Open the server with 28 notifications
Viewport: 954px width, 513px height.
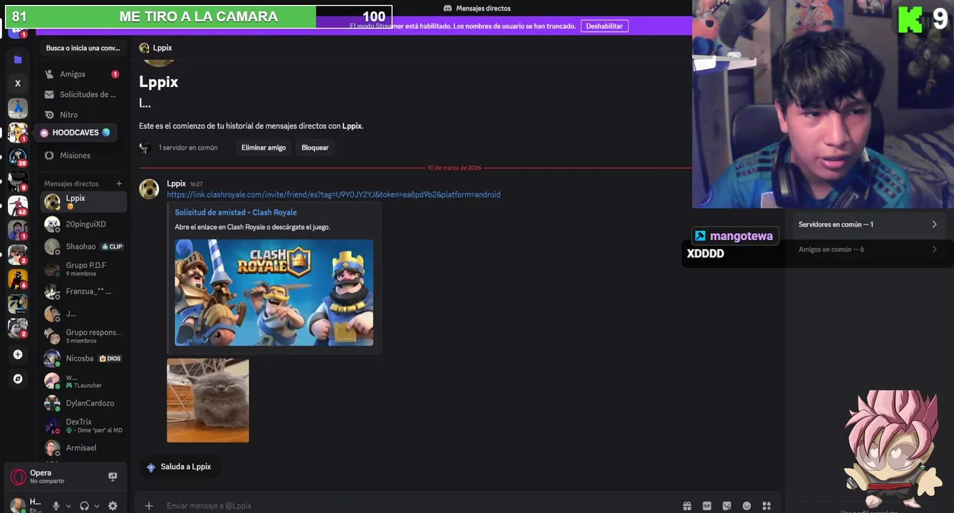tap(18, 157)
